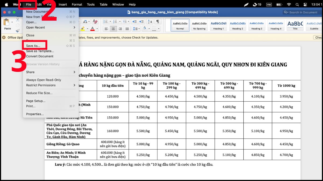Increase paragraph indent
Viewport: 323px width, 181px height.
click(x=142, y=22)
